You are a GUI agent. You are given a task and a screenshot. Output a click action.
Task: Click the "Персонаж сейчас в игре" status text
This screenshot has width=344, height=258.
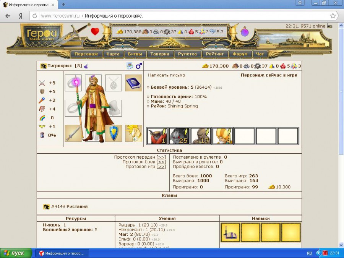[x=269, y=75]
